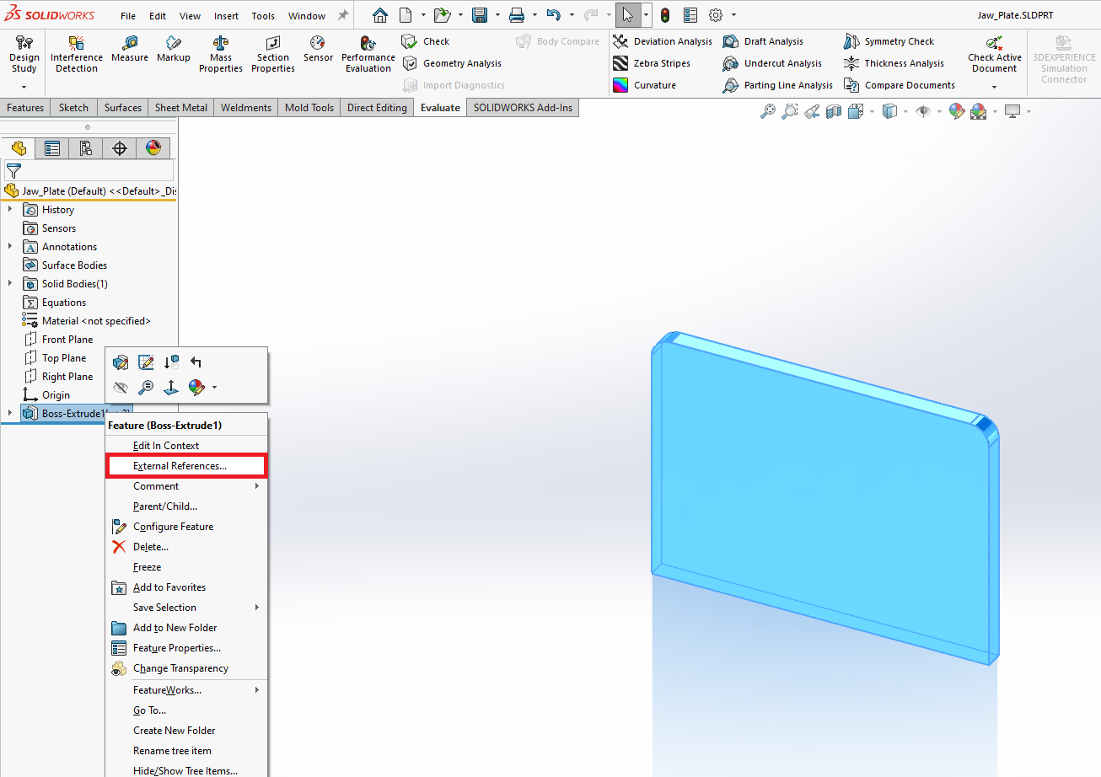Open the ConfigurationManager tab icon
1101x777 pixels.
[x=85, y=148]
